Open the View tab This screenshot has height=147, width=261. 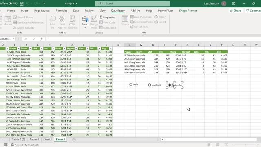click(x=102, y=11)
